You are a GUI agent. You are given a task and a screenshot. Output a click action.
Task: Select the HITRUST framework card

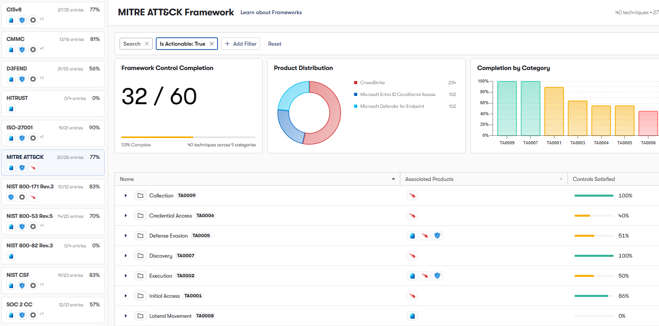[x=53, y=103]
